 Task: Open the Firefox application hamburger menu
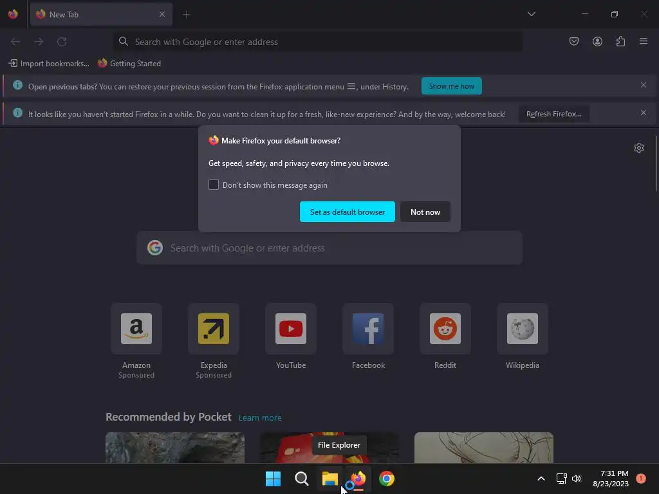[644, 42]
